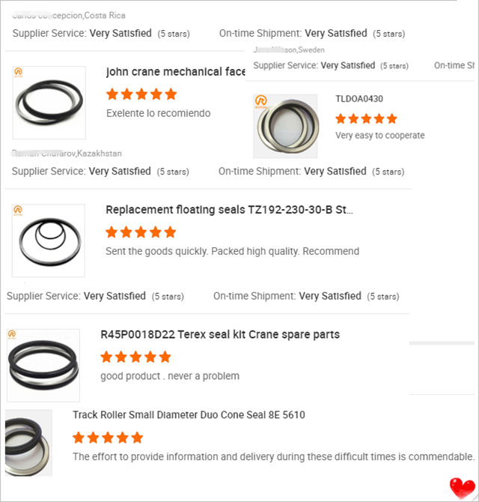479x502 pixels.
Task: Click star rating under Track Roller seal
Action: (x=108, y=438)
